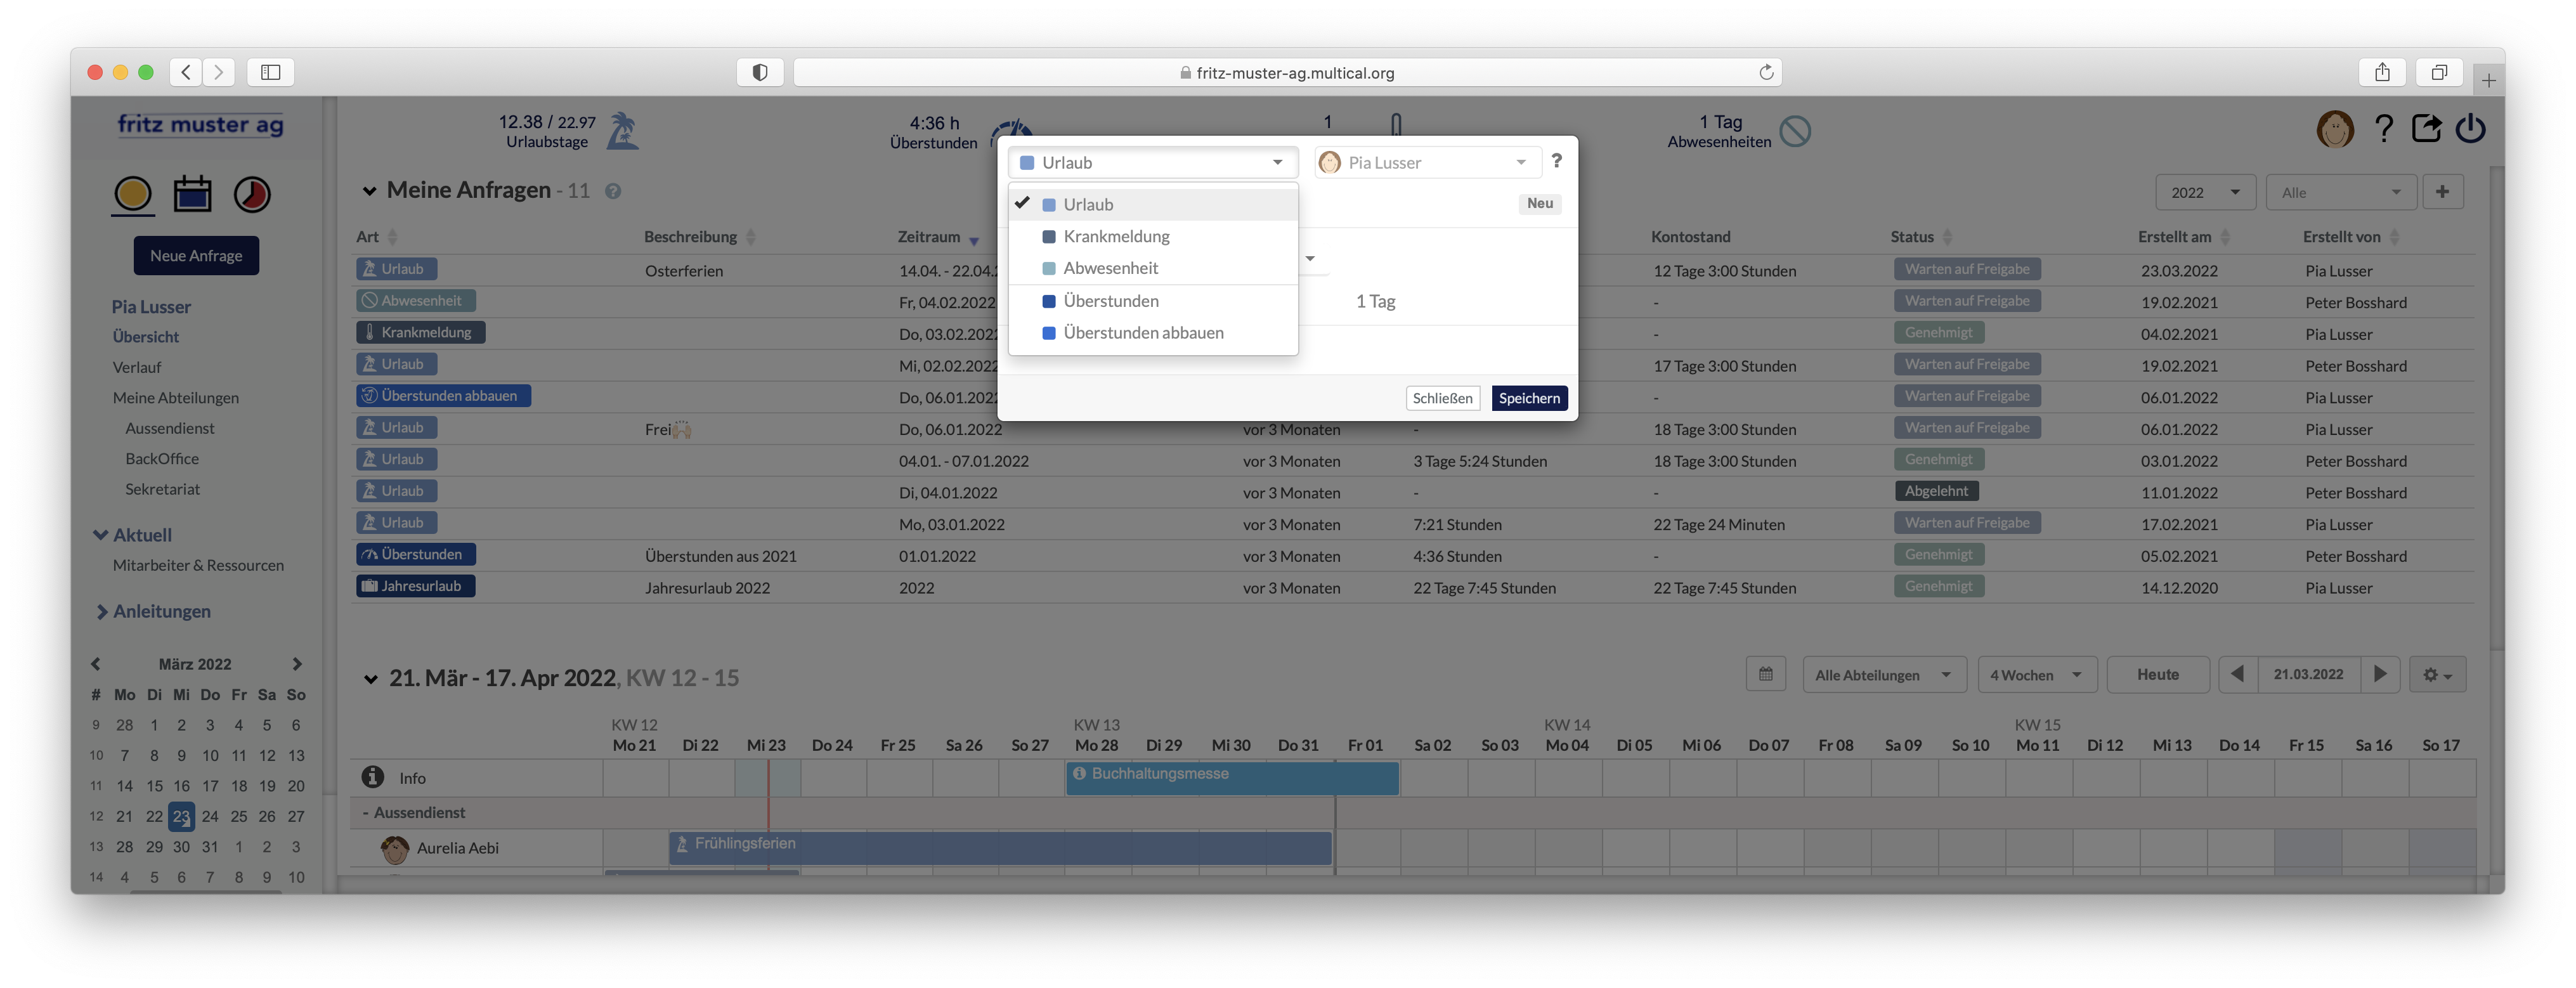Collapse the Aktuell sidebar section

tap(100, 535)
